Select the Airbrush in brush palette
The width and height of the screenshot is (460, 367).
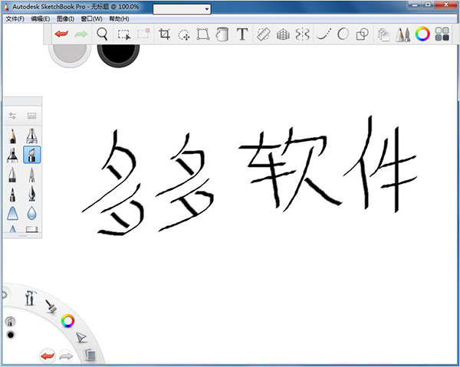(31, 136)
